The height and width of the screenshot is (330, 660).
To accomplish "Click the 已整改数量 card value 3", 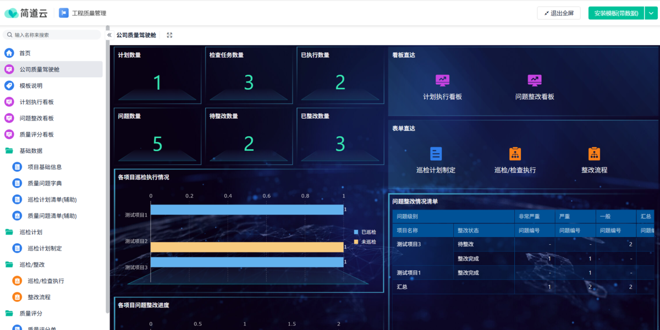I will pos(340,144).
